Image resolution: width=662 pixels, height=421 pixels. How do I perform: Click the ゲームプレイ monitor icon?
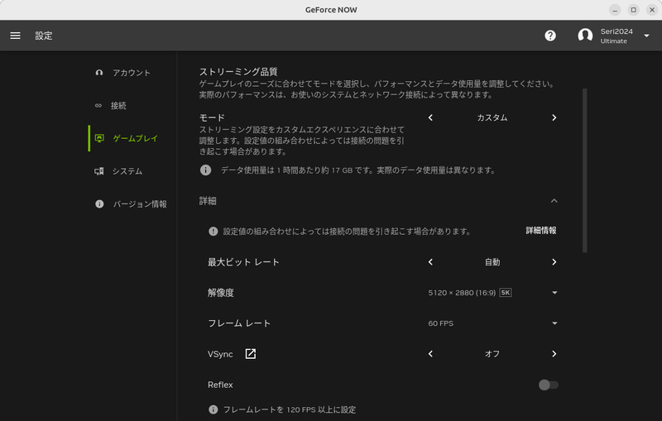[x=99, y=138]
